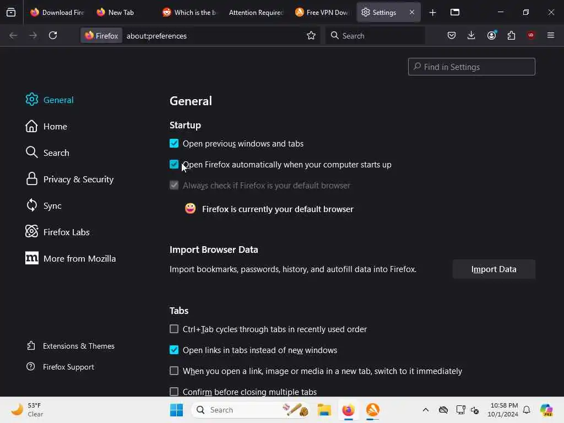Switch to the Free VPN Download tab
This screenshot has width=564, height=423.
(322, 13)
